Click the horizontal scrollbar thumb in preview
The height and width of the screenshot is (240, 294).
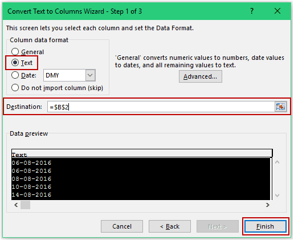(x=25, y=205)
